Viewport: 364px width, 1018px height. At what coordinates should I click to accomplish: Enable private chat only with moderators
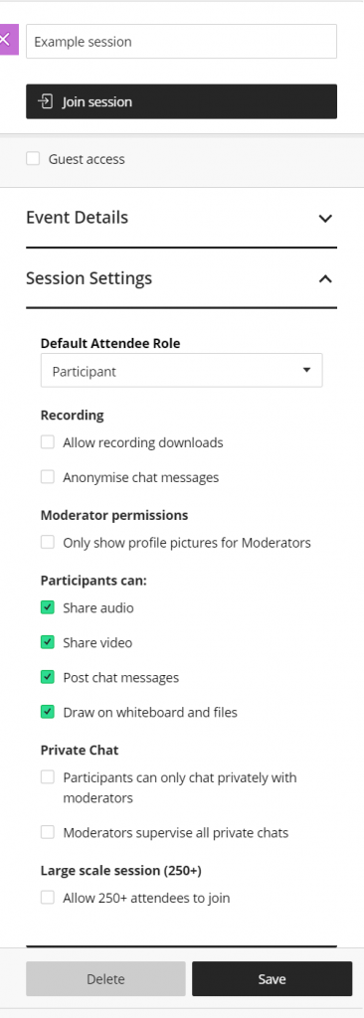[48, 777]
